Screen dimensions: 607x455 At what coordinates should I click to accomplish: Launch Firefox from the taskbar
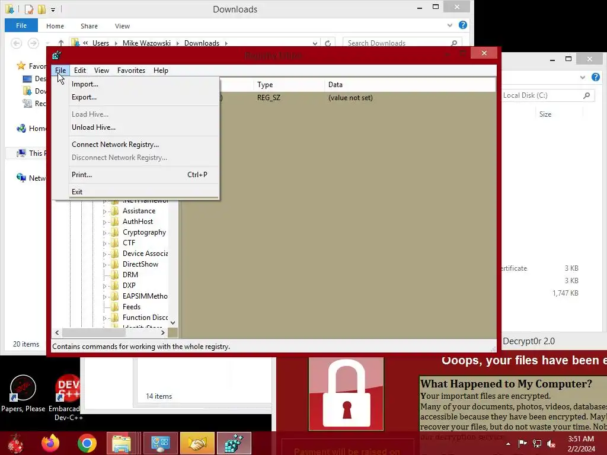pyautogui.click(x=50, y=443)
